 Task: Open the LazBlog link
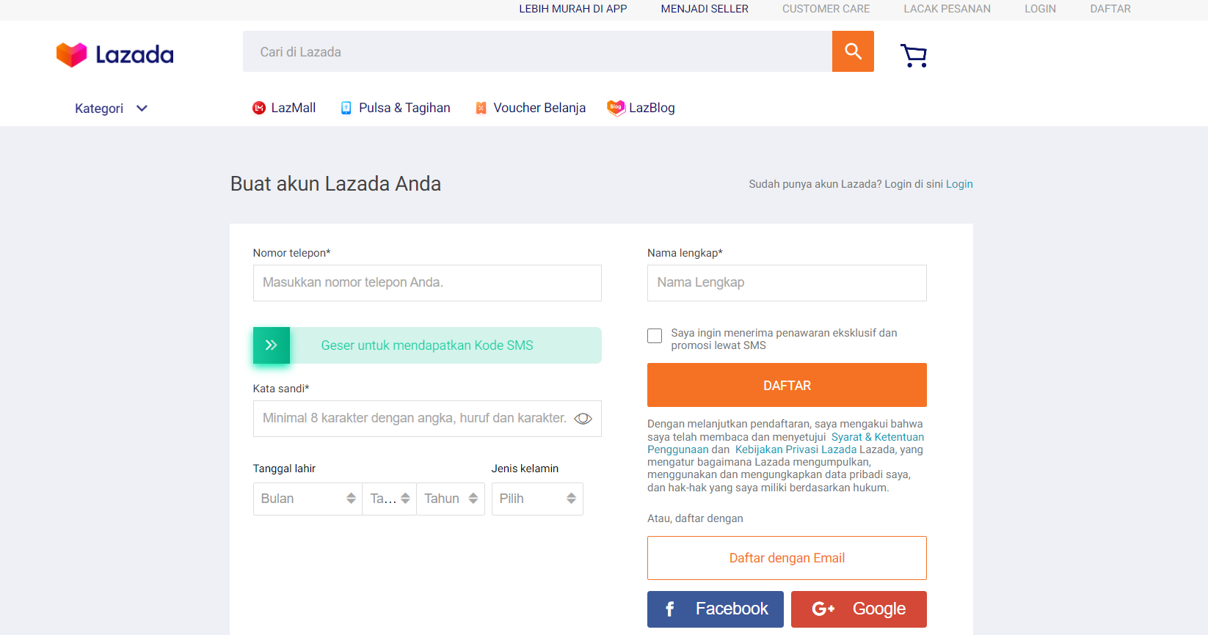tap(652, 108)
